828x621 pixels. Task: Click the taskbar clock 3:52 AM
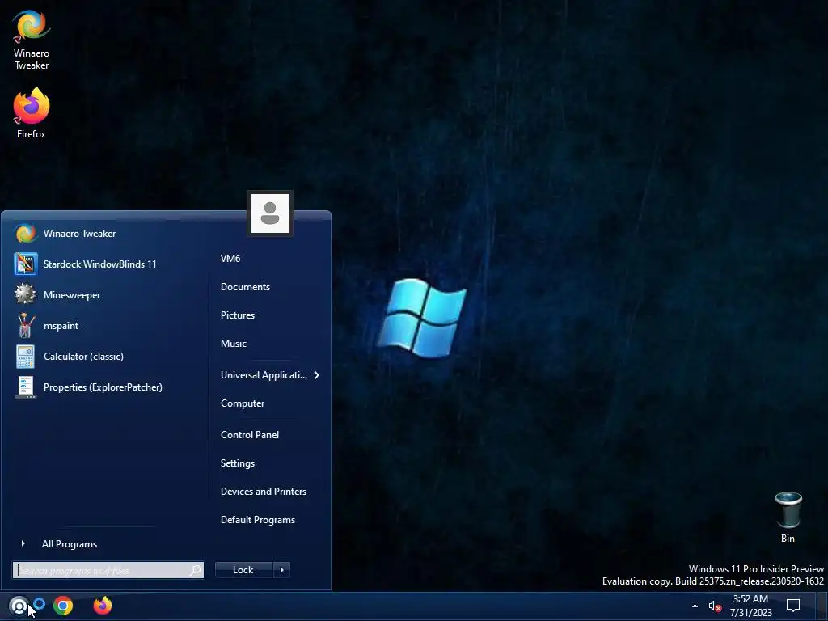click(x=750, y=599)
